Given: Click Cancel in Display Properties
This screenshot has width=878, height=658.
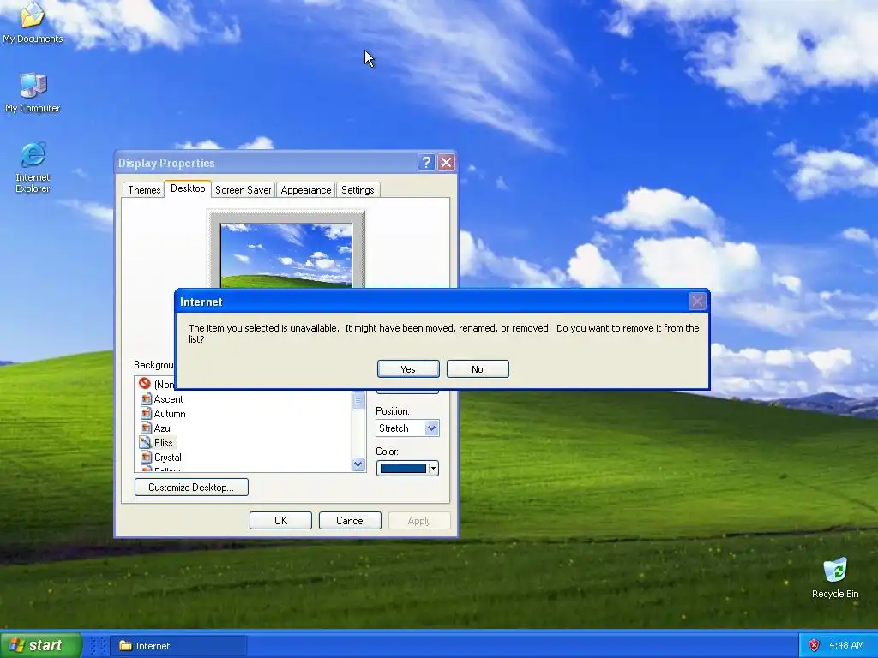Looking at the screenshot, I should (x=350, y=521).
